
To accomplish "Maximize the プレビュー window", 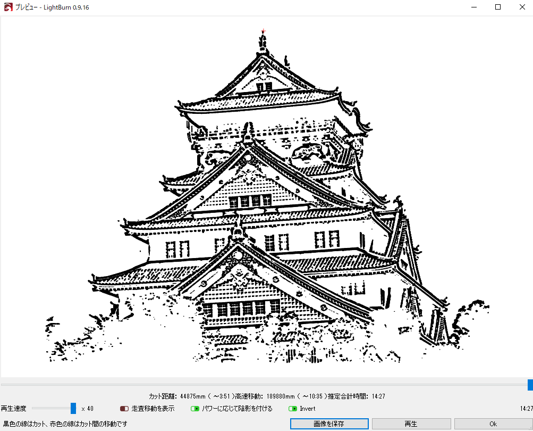I will click(498, 7).
